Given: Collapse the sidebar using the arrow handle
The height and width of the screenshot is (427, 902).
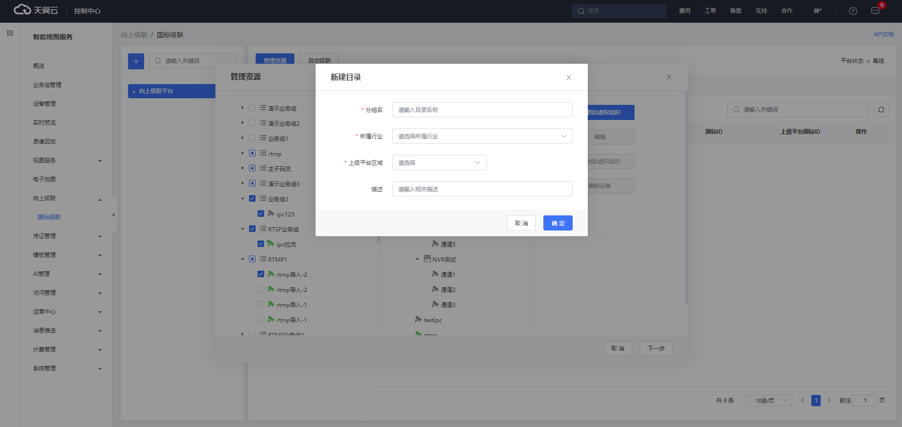Looking at the screenshot, I should 113,215.
